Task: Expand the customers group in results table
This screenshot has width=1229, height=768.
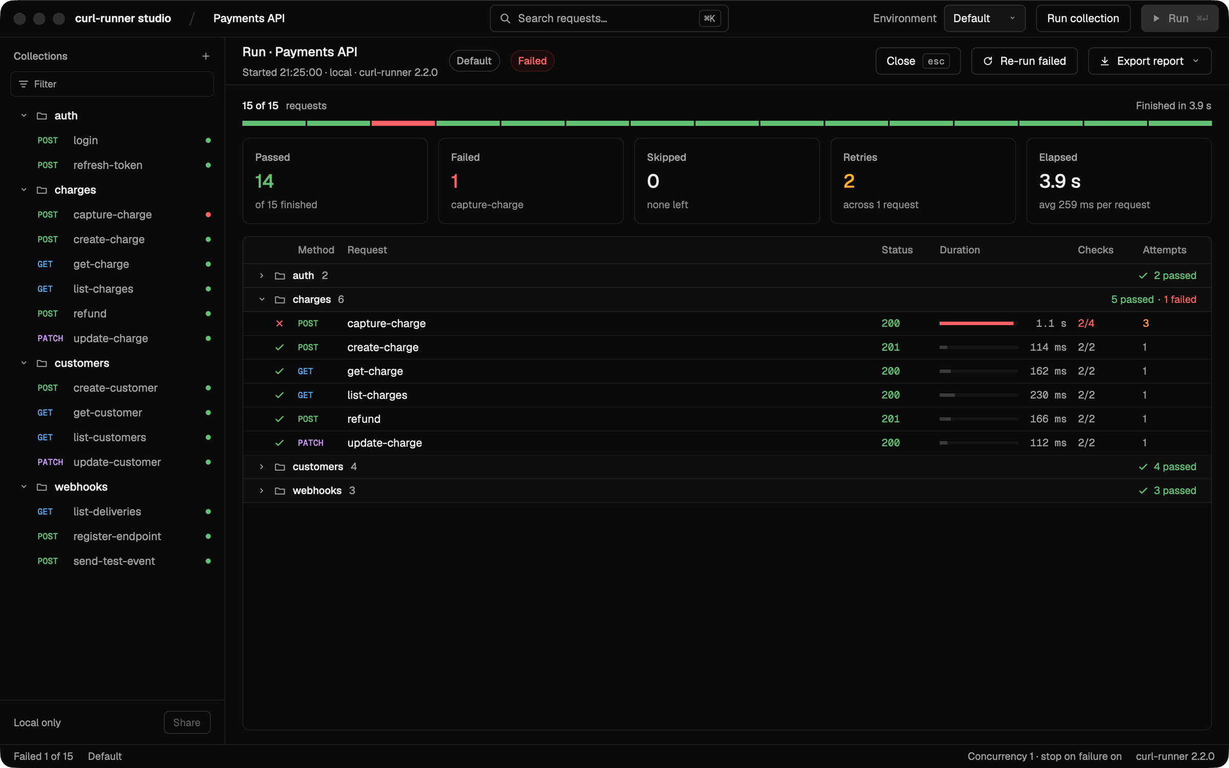Action: tap(262, 467)
